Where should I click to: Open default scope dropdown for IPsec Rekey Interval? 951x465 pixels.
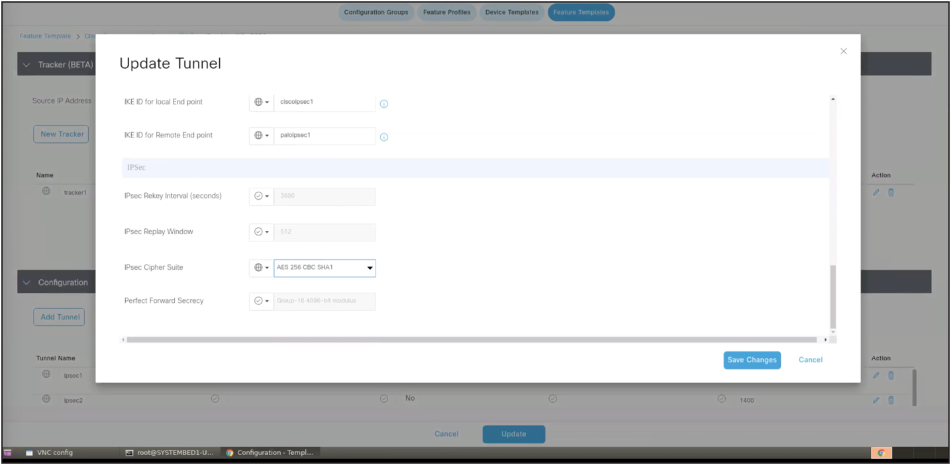pyautogui.click(x=262, y=196)
